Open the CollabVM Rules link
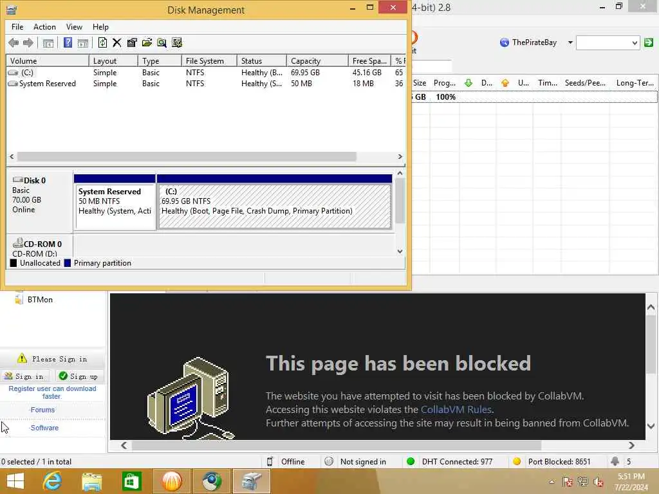 tap(456, 410)
